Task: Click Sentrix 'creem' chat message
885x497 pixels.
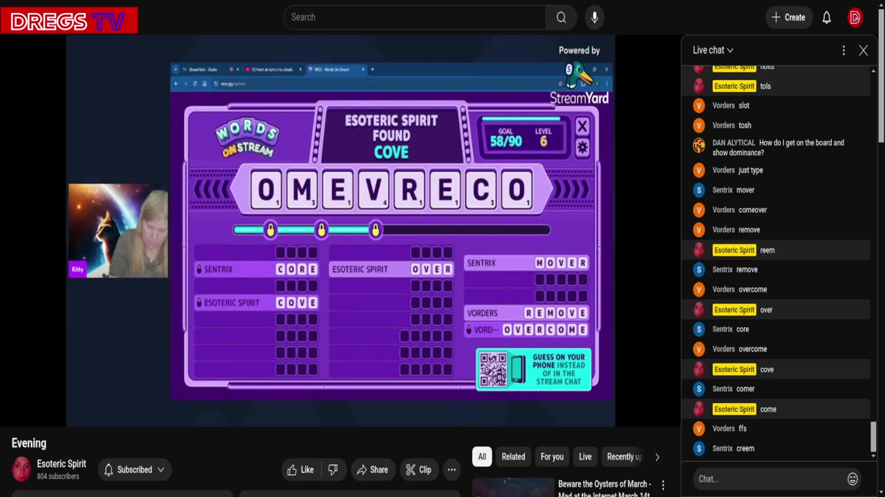Action: pyautogui.click(x=774, y=449)
